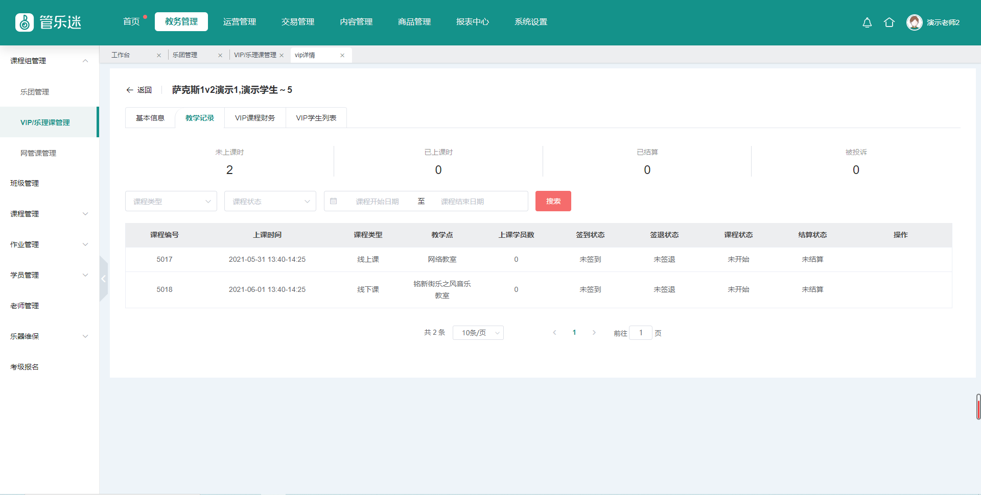Click the 前往 page number input

pos(640,333)
